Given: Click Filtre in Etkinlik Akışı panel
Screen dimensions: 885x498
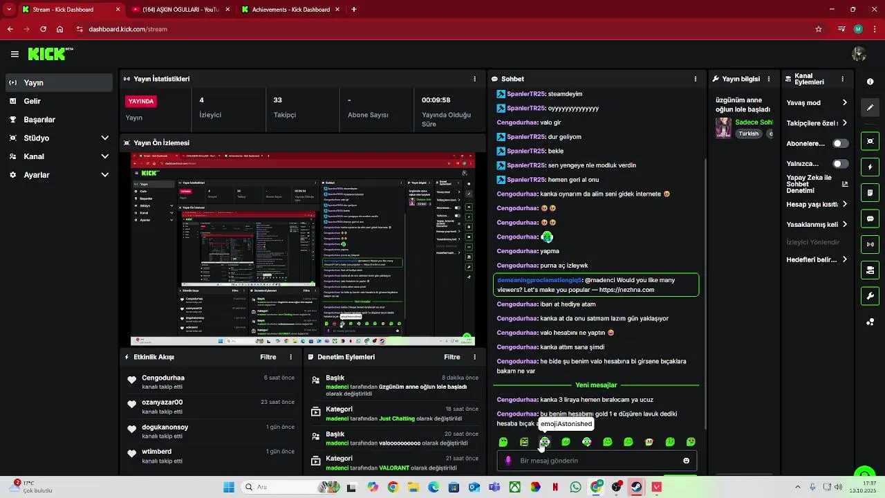Looking at the screenshot, I should 268,357.
